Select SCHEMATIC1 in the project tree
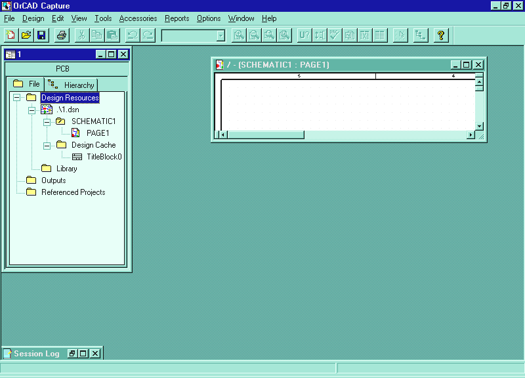The width and height of the screenshot is (525, 378). pyautogui.click(x=93, y=121)
